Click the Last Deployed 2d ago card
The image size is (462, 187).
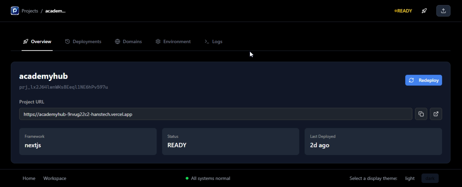click(x=373, y=141)
